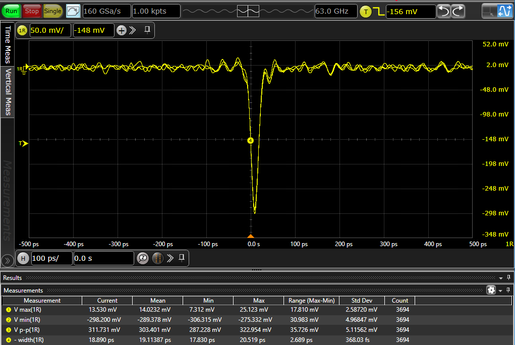Viewport: 515px width, 345px height.
Task: Toggle channel 1R badge on or off
Action: 22,31
